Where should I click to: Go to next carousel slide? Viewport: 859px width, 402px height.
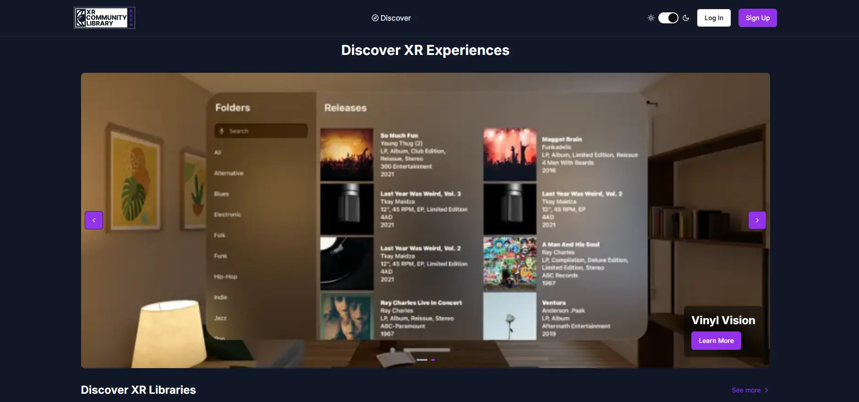(x=757, y=220)
